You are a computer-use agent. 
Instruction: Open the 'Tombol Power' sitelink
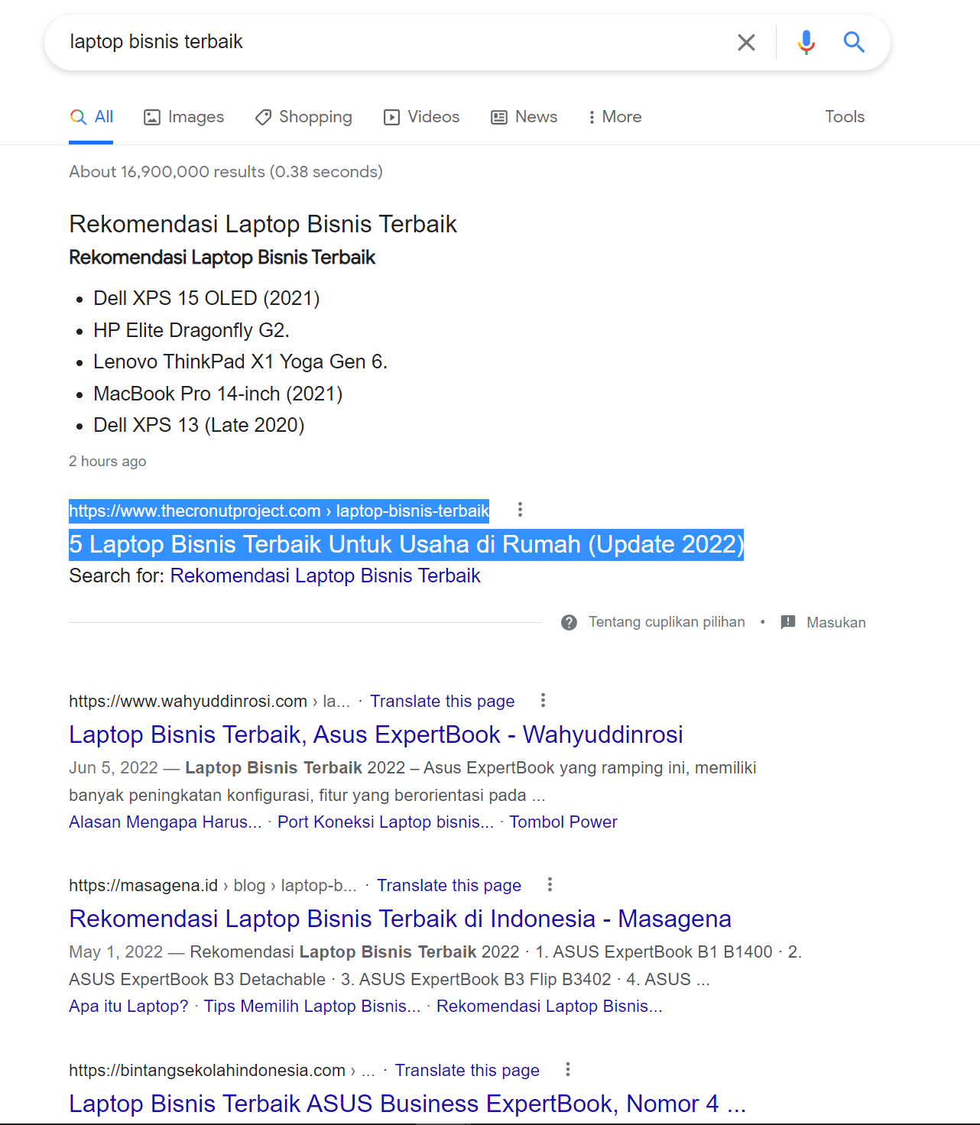[x=563, y=822]
